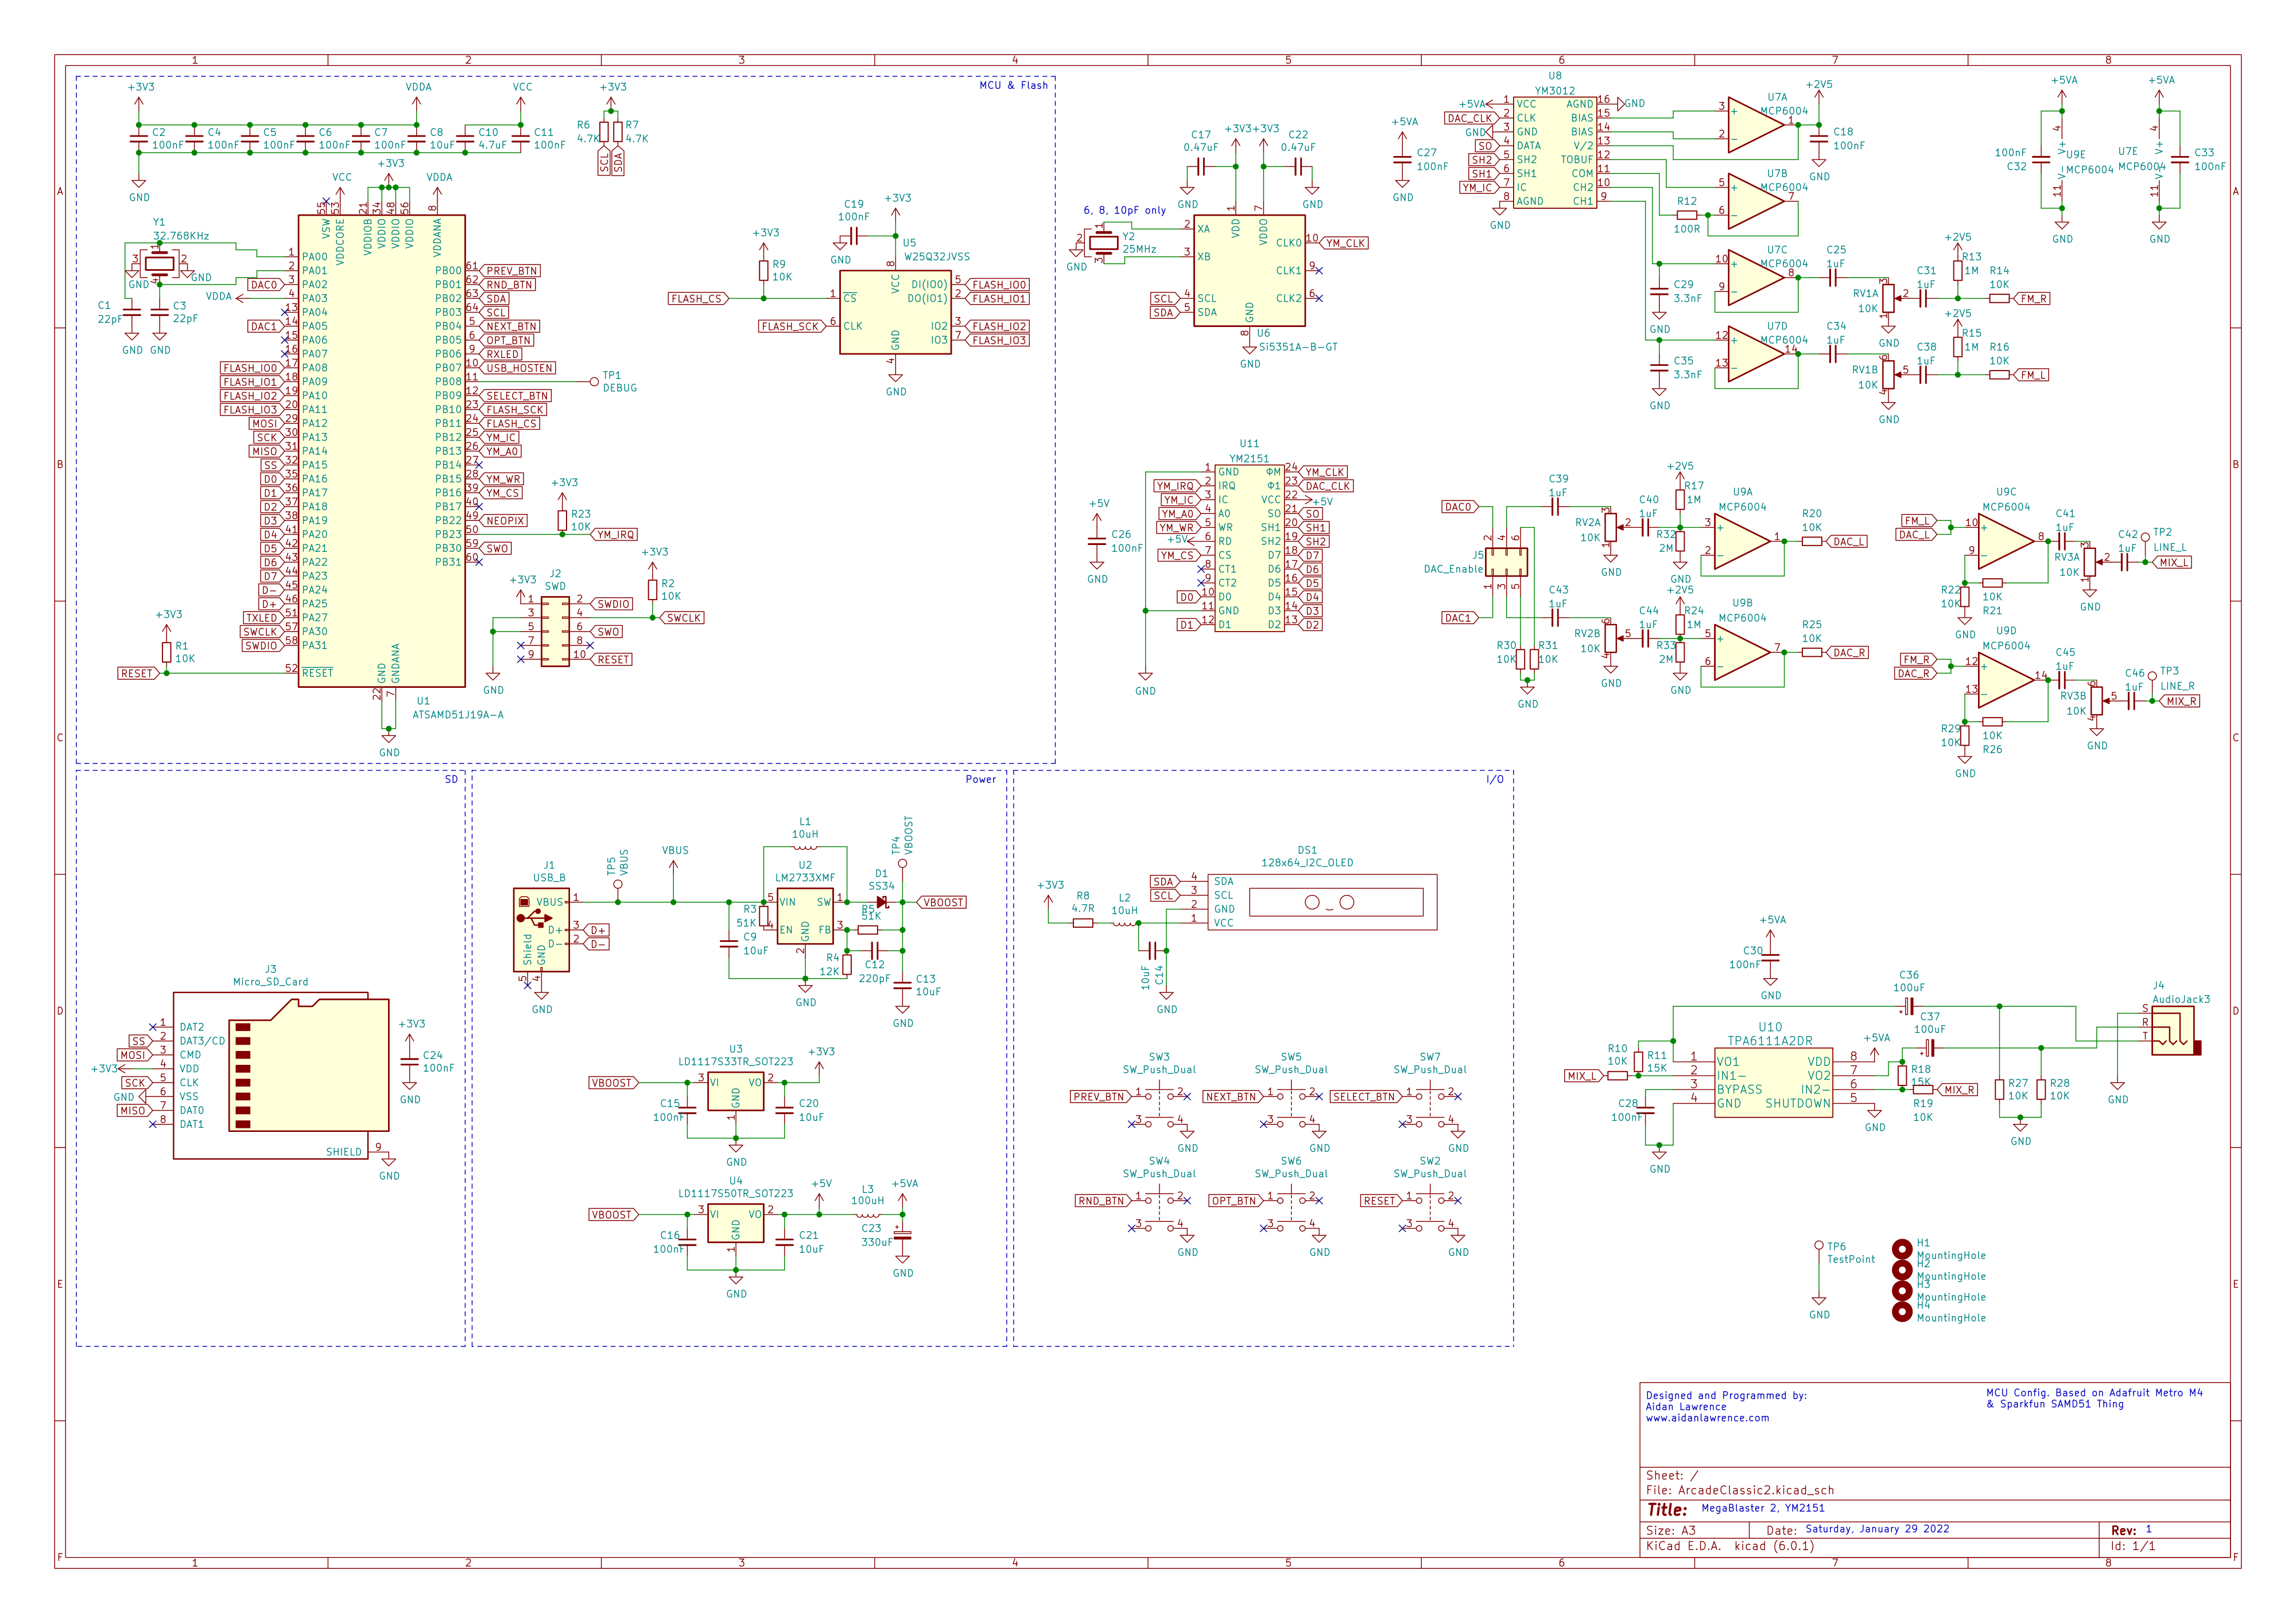
Task: Click the TP1 DEBUG test point
Action: (594, 381)
